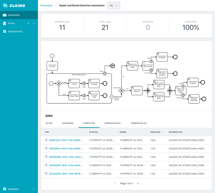Click the Check rental coverage task box
Image resolution: width=215 pixels, height=193 pixels.
click(x=52, y=66)
